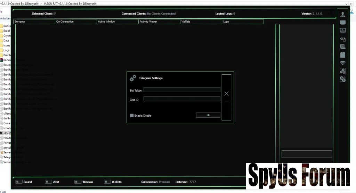Click the Wi-Fi signal icon
Screen dimensions: 356x193
(x=343, y=63)
